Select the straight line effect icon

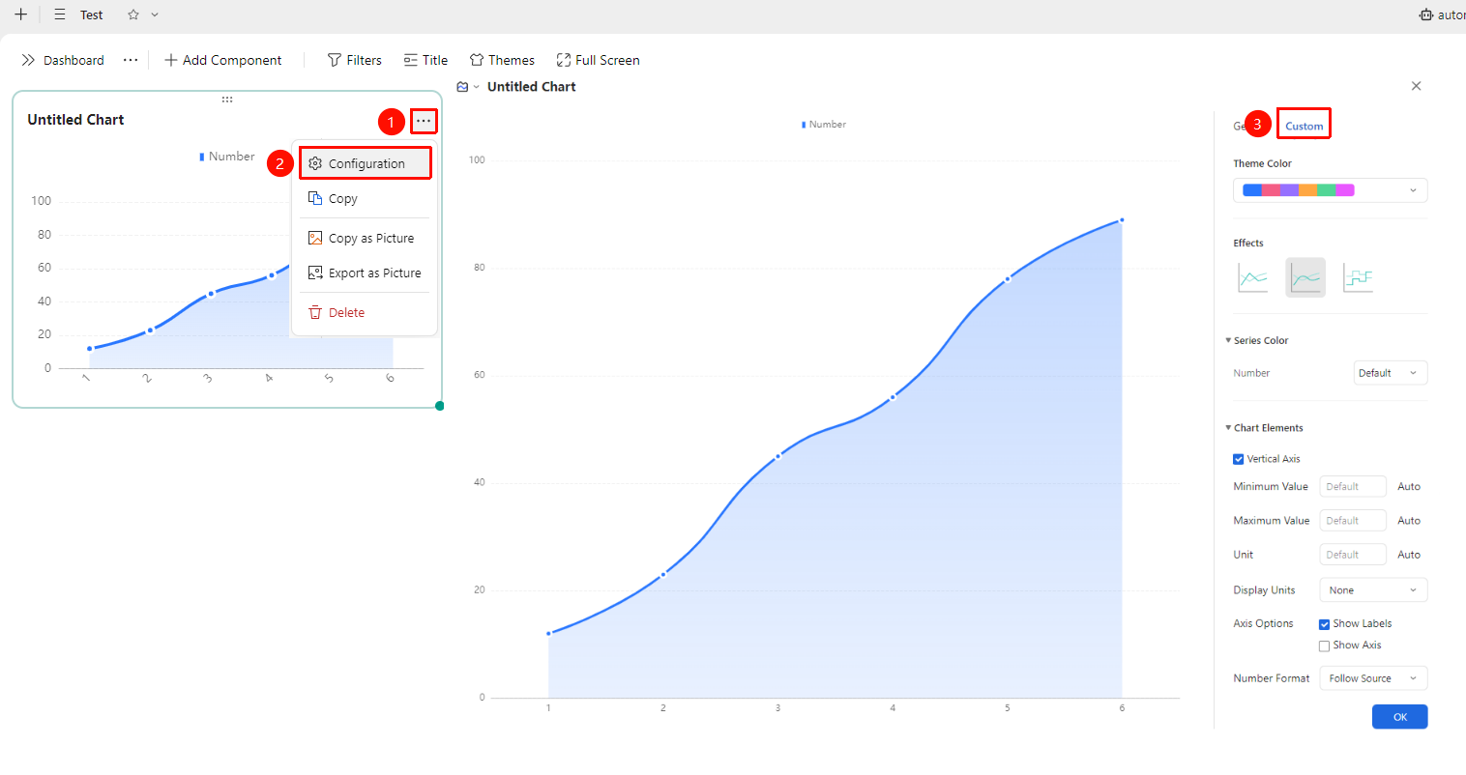pyautogui.click(x=1252, y=277)
